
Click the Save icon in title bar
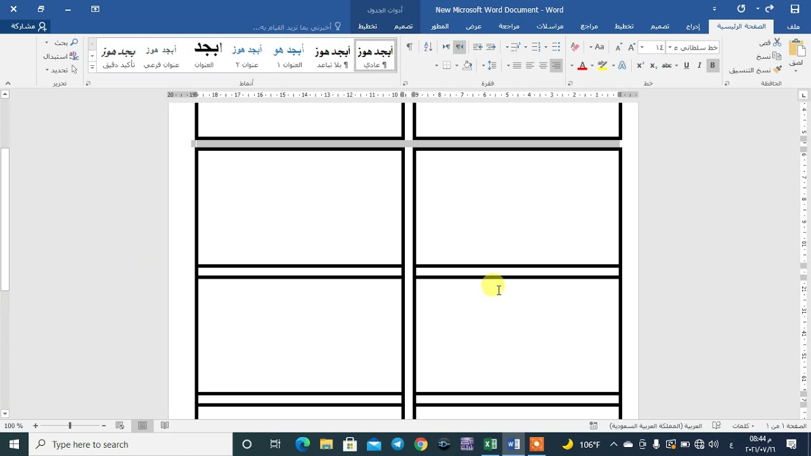click(795, 9)
